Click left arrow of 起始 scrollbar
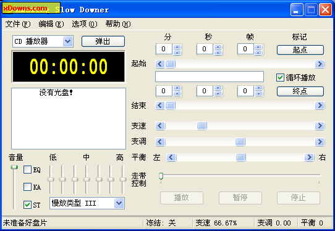Image resolution: width=335 pixels, height=231 pixels. pos(160,64)
